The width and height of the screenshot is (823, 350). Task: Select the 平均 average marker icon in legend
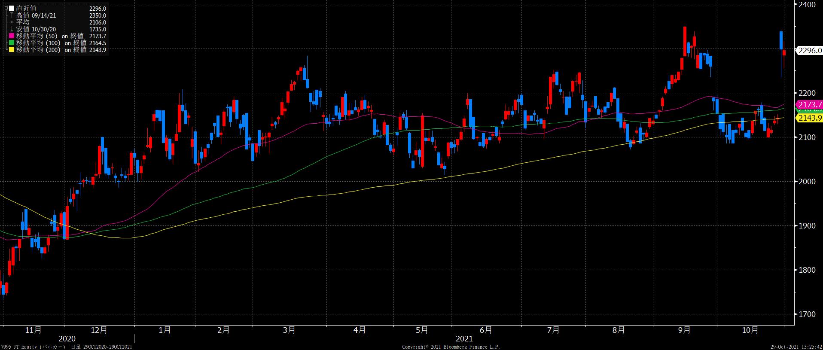[x=12, y=22]
